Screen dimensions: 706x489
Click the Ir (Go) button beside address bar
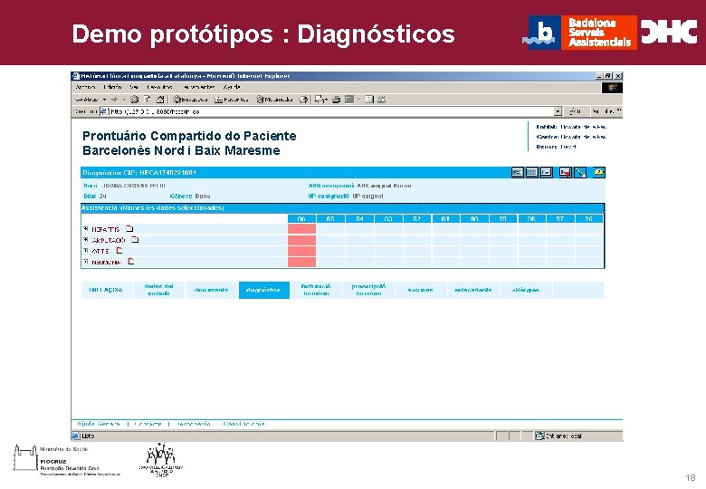(576, 111)
